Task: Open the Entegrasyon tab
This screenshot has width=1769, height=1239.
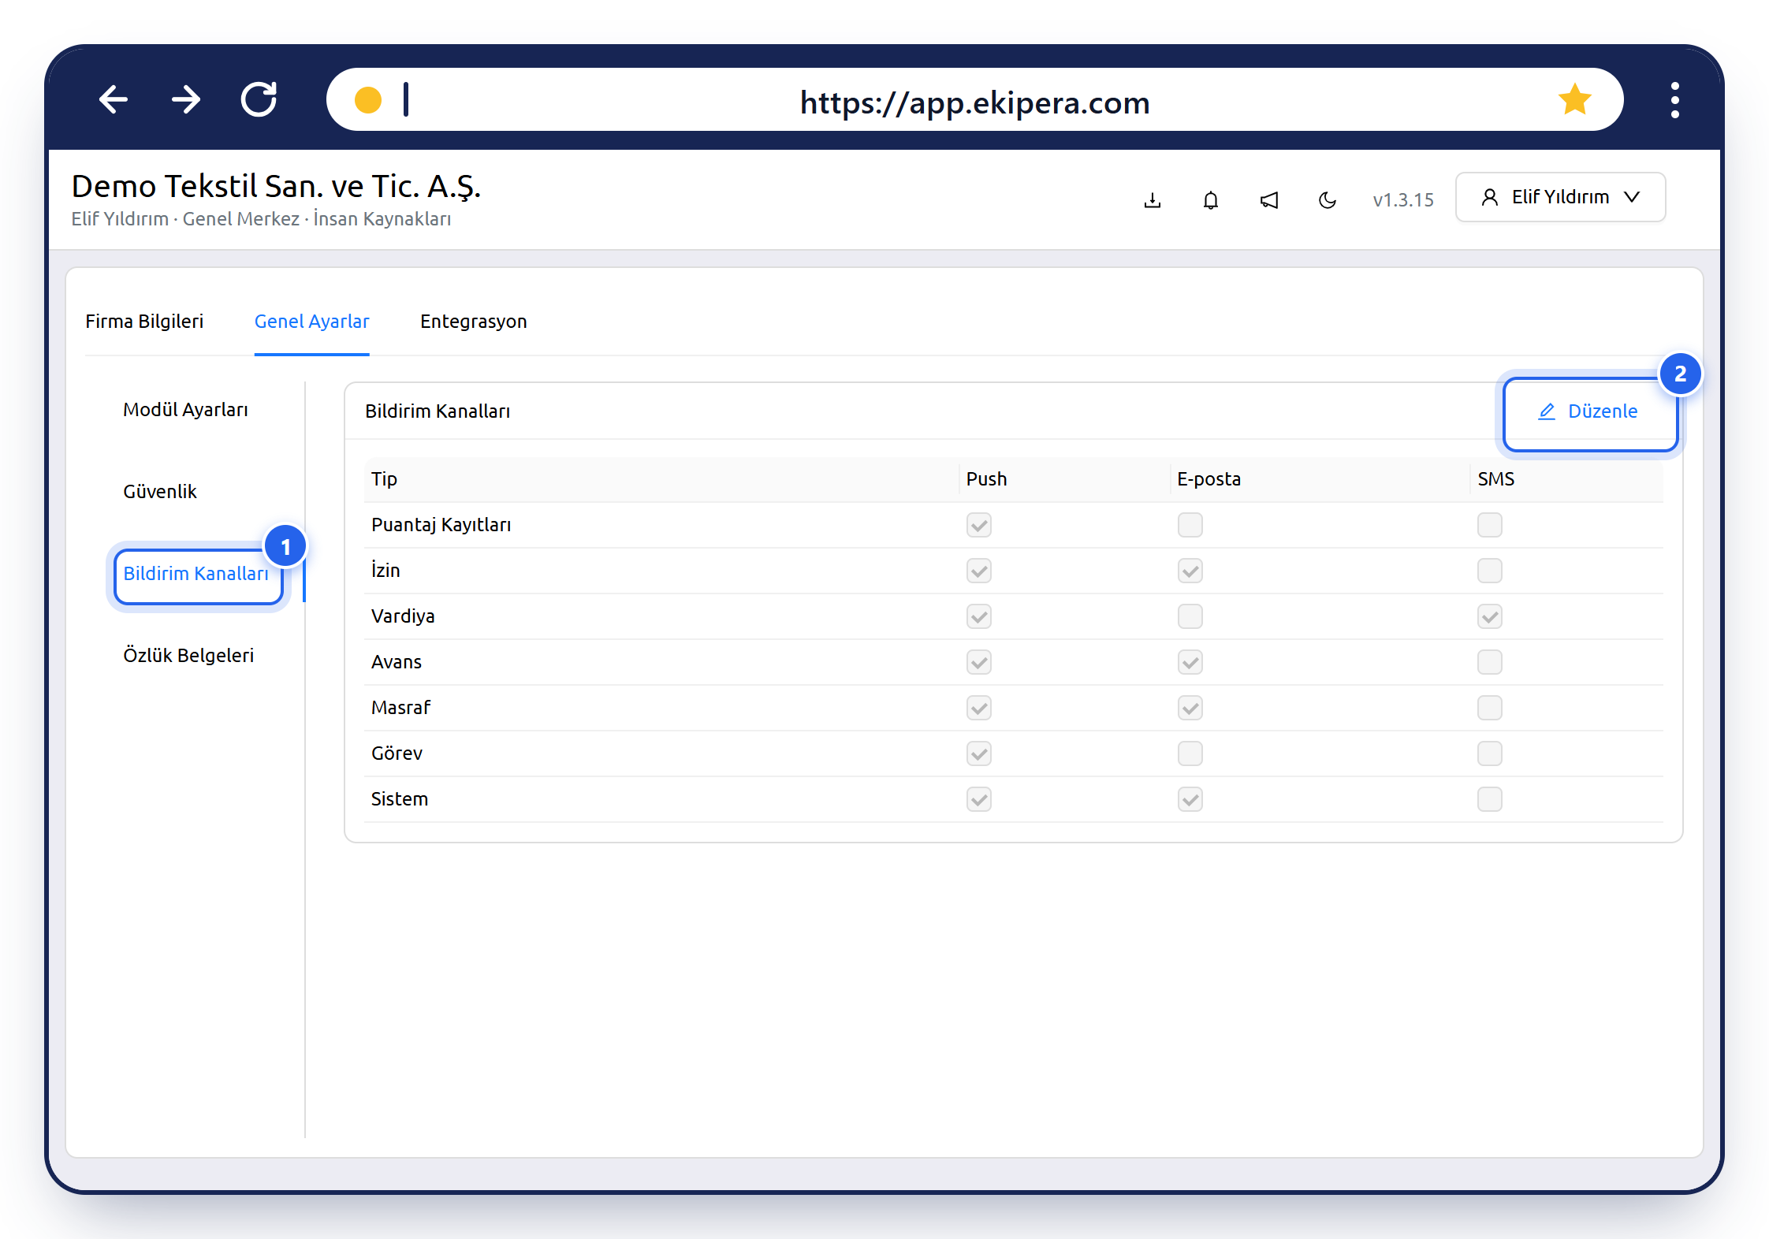Action: (473, 322)
